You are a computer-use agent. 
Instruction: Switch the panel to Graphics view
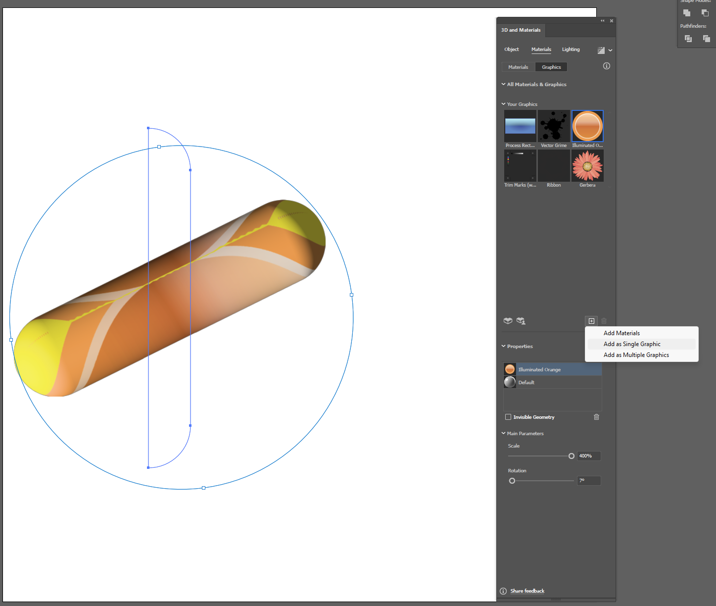(551, 67)
